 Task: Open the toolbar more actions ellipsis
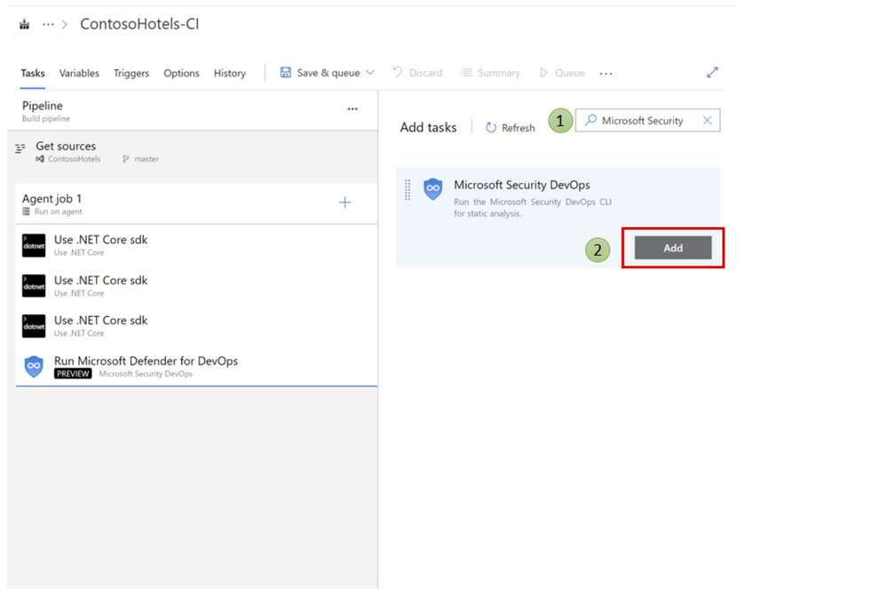[606, 74]
